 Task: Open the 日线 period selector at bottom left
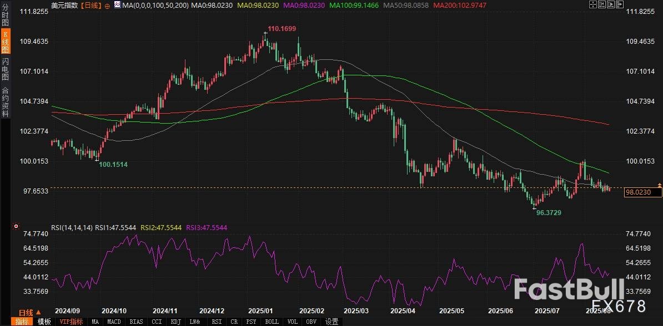(x=29, y=313)
